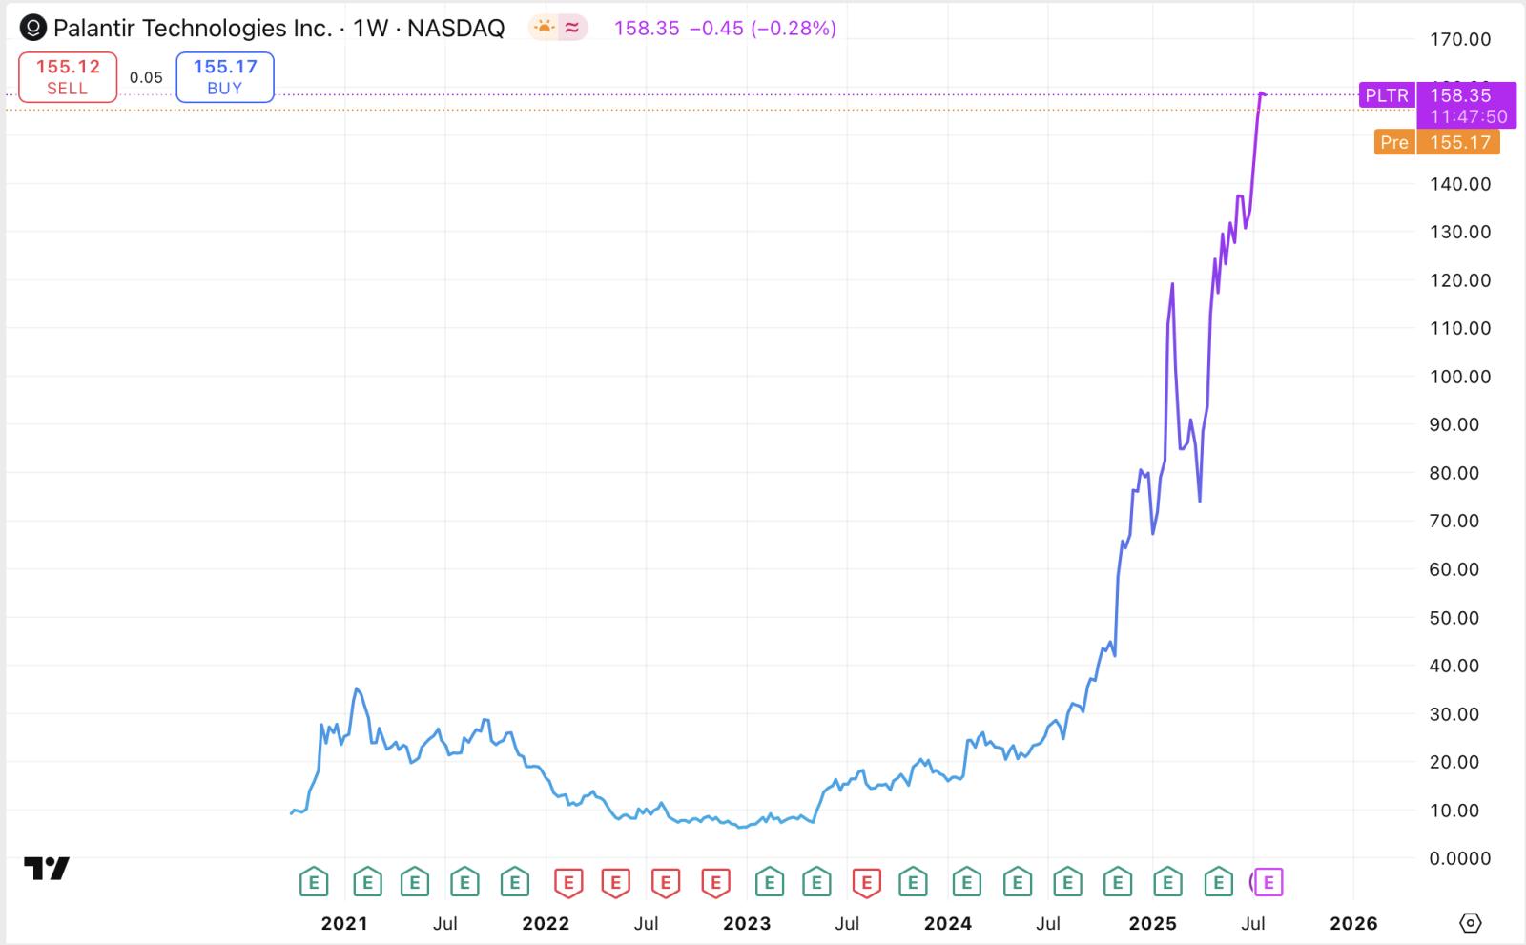1526x945 pixels.
Task: Click the NASDAQ exchange label in the title
Action: (456, 28)
